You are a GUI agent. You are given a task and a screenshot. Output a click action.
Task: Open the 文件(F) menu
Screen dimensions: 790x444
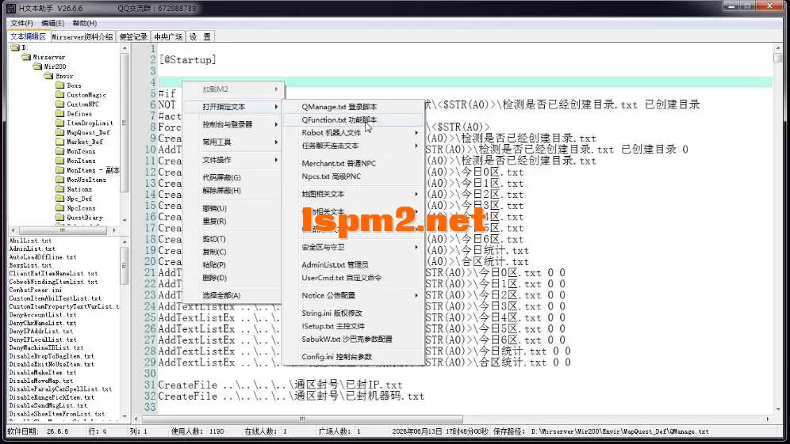pos(21,23)
